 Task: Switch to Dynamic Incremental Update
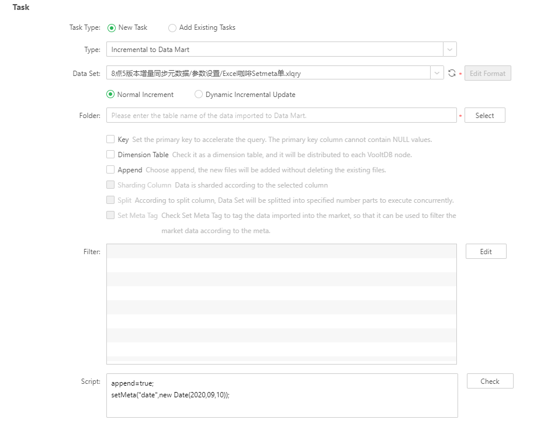(x=199, y=95)
